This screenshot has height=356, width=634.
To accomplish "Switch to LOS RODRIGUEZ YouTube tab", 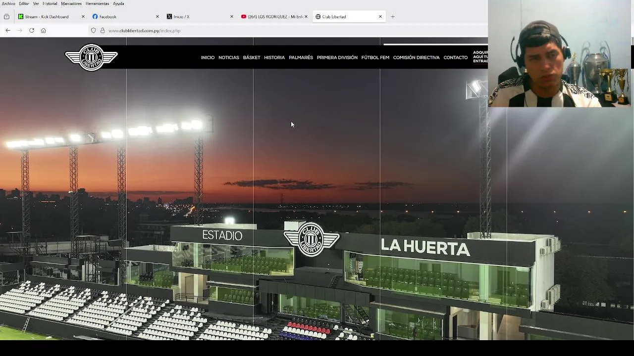I will pos(274,17).
